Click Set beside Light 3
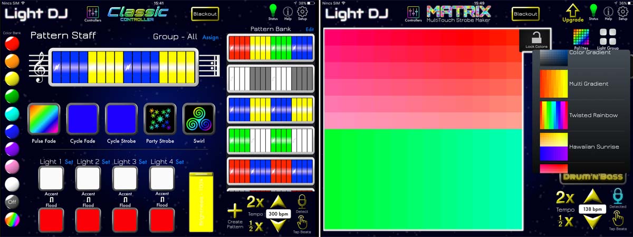 142,162
